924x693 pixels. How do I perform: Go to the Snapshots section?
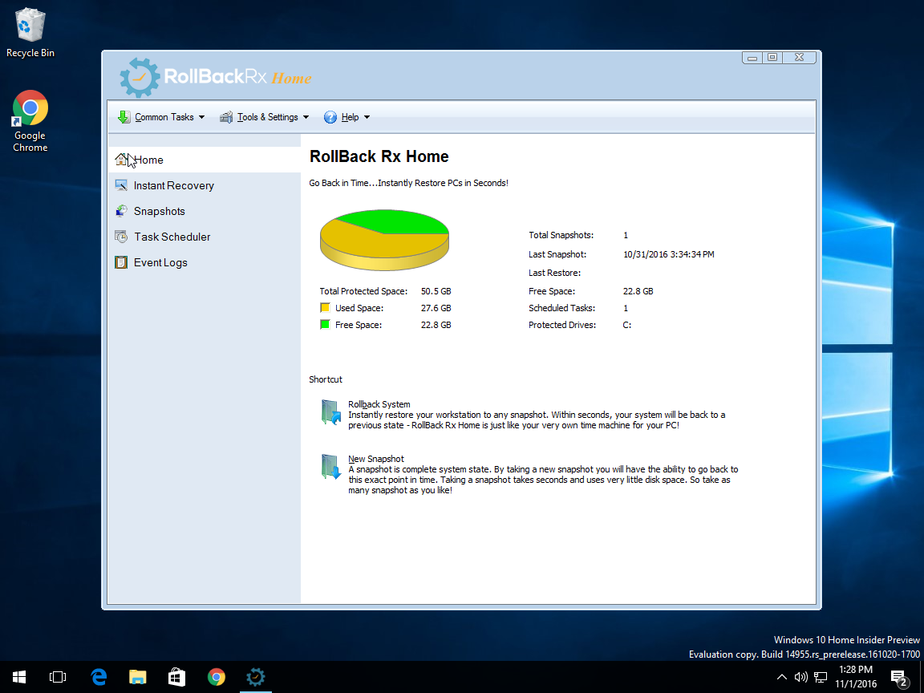coord(205,211)
